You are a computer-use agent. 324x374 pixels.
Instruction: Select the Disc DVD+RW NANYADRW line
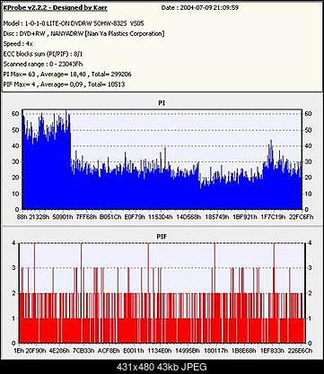click(83, 33)
